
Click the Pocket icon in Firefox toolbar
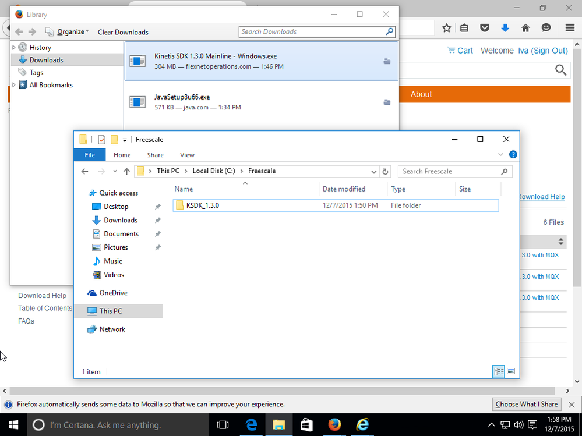click(x=484, y=28)
